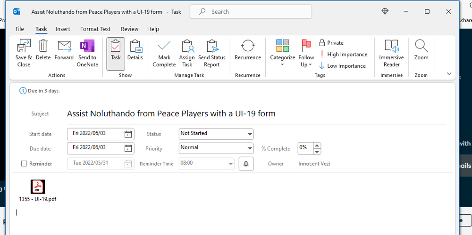Send task to OneNote
472x235 pixels.
[x=87, y=47]
